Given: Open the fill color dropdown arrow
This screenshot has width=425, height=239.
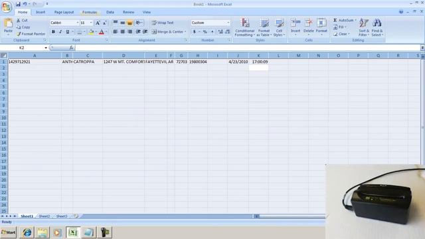Looking at the screenshot, I should [96, 32].
